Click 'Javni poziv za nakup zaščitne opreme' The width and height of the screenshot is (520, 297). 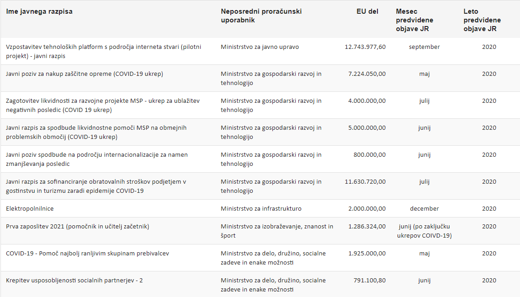tap(85, 74)
